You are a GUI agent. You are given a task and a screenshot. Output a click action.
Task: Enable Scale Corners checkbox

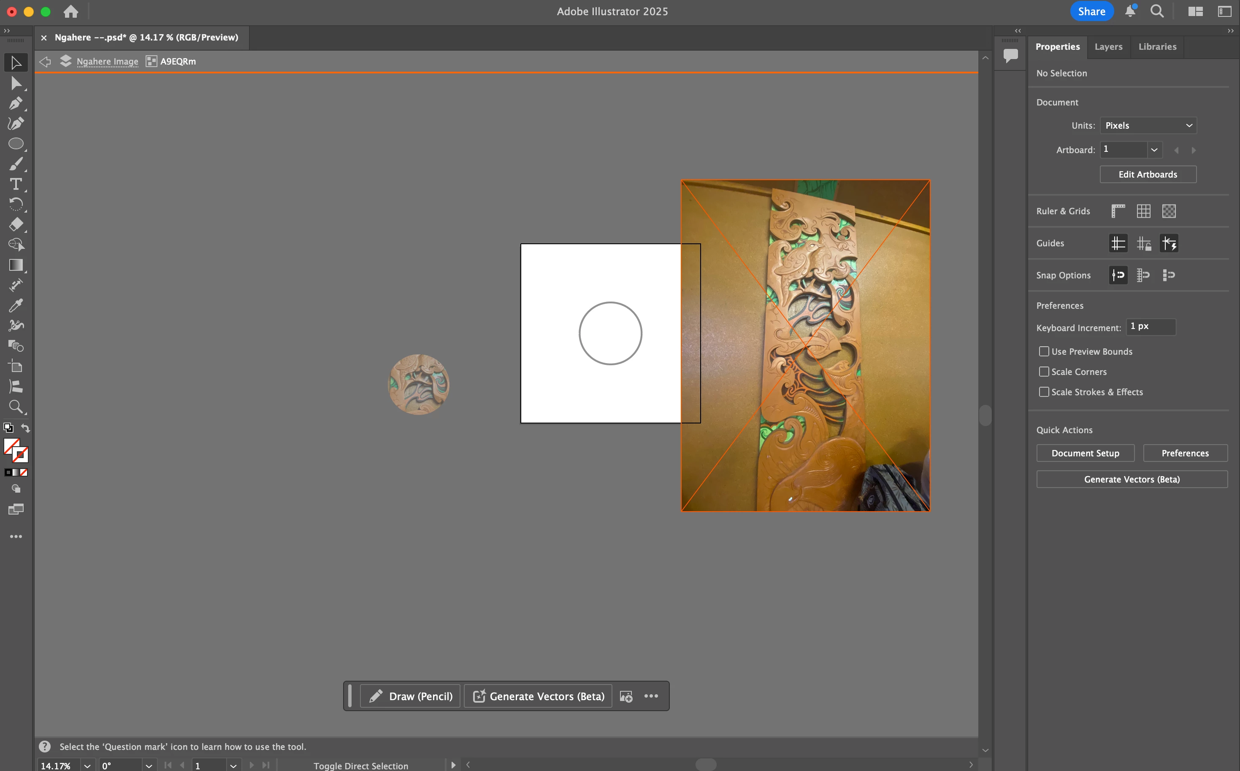click(x=1044, y=372)
